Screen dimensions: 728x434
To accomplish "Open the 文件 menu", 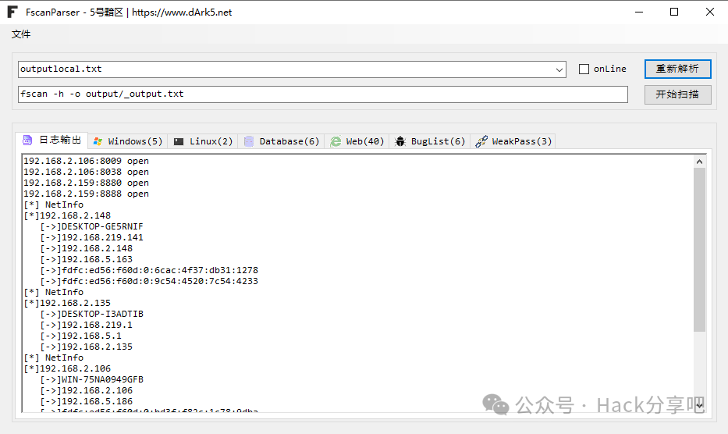I will point(21,34).
